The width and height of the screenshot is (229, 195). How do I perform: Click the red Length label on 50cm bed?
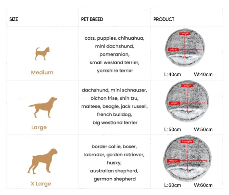[x=187, y=86]
